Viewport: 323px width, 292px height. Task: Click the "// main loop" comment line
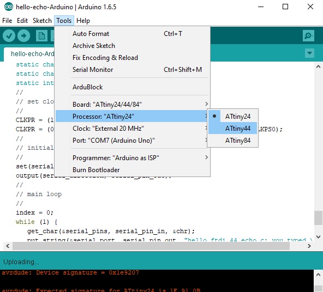pyautogui.click(x=39, y=194)
